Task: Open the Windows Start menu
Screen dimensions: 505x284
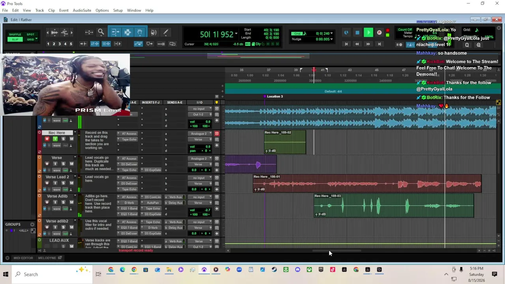Action: [x=6, y=274]
